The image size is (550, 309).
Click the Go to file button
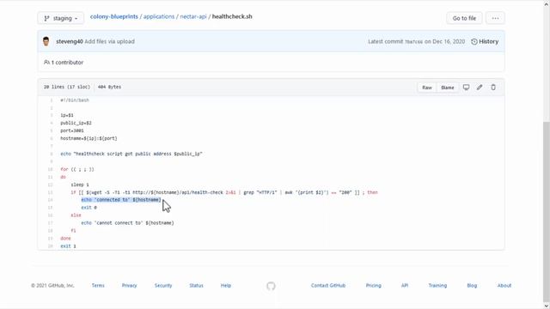(x=464, y=18)
